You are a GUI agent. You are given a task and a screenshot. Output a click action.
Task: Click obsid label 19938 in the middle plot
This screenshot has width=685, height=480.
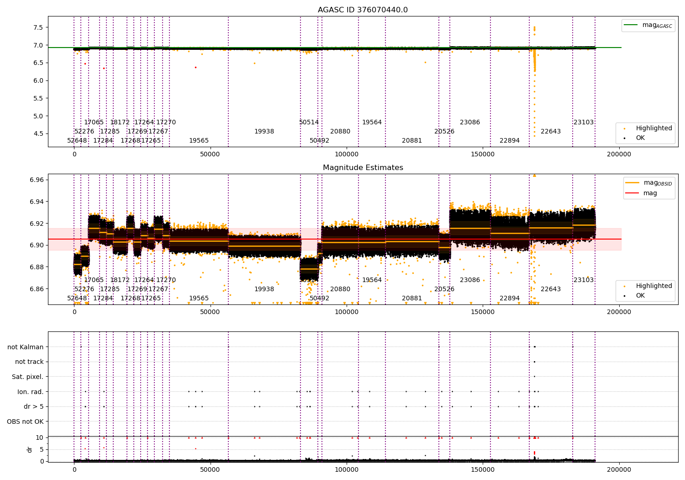(264, 289)
